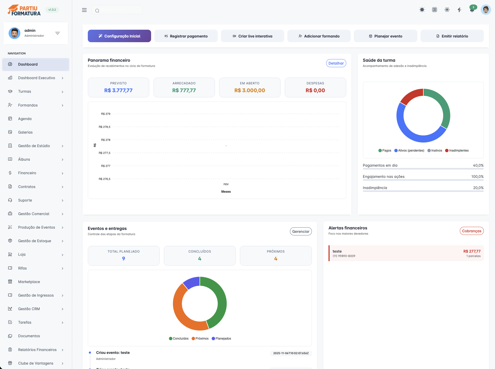Click the hamburger menu icon
The width and height of the screenshot is (495, 369).
coord(84,10)
